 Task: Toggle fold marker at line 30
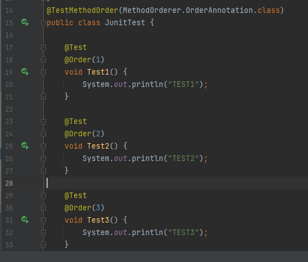43,208
